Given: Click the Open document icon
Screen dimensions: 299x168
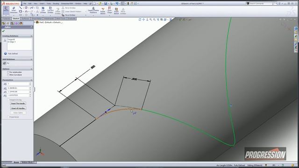Looking at the screenshot, I should click(x=100, y=3).
